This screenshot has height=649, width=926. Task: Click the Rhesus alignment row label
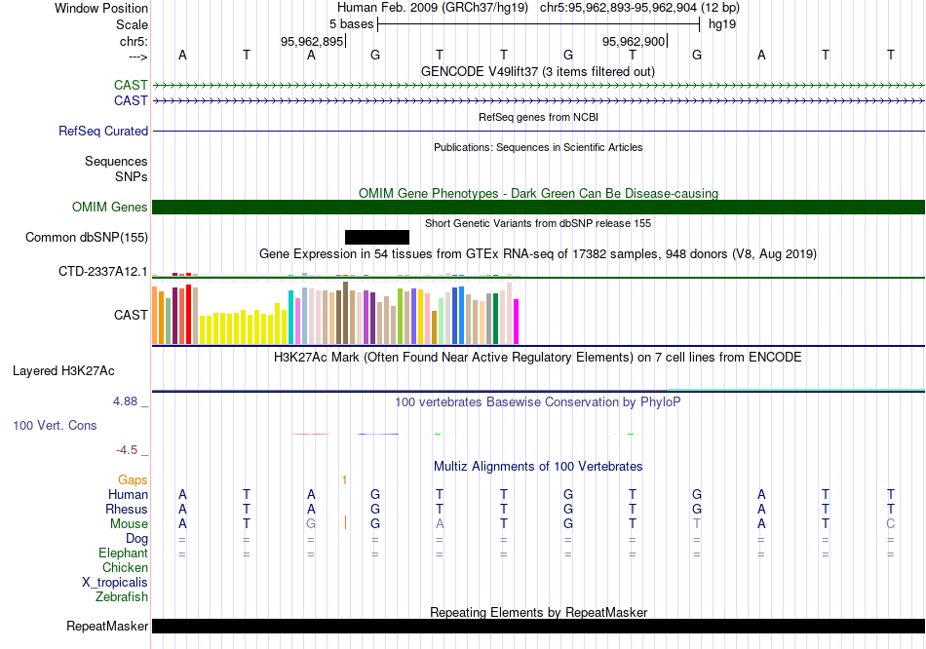[x=127, y=509]
